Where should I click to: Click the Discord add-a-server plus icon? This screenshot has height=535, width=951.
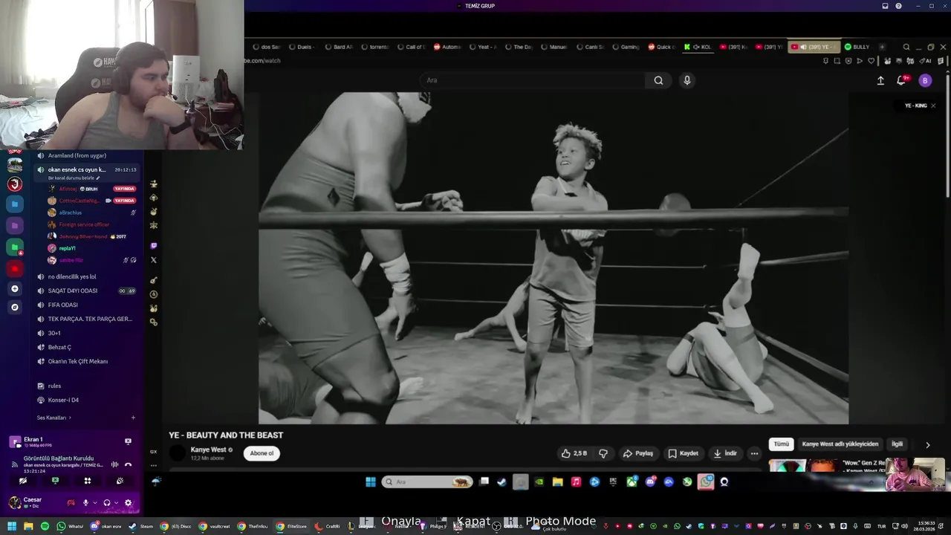(14, 288)
